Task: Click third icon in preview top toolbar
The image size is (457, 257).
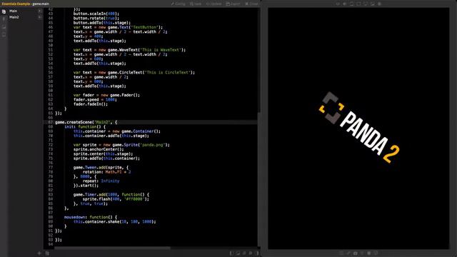Action: click(x=351, y=4)
